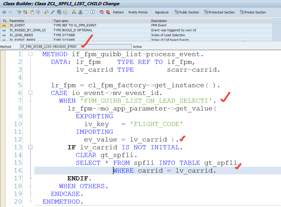Click the importing icon of the IO_EVENT row
Viewport: 281px width, 207px height.
[x=4, y=25]
